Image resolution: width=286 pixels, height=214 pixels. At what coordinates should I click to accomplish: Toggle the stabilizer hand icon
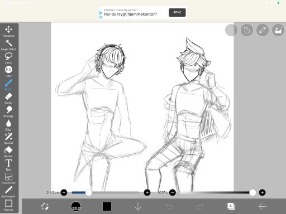click(x=247, y=30)
